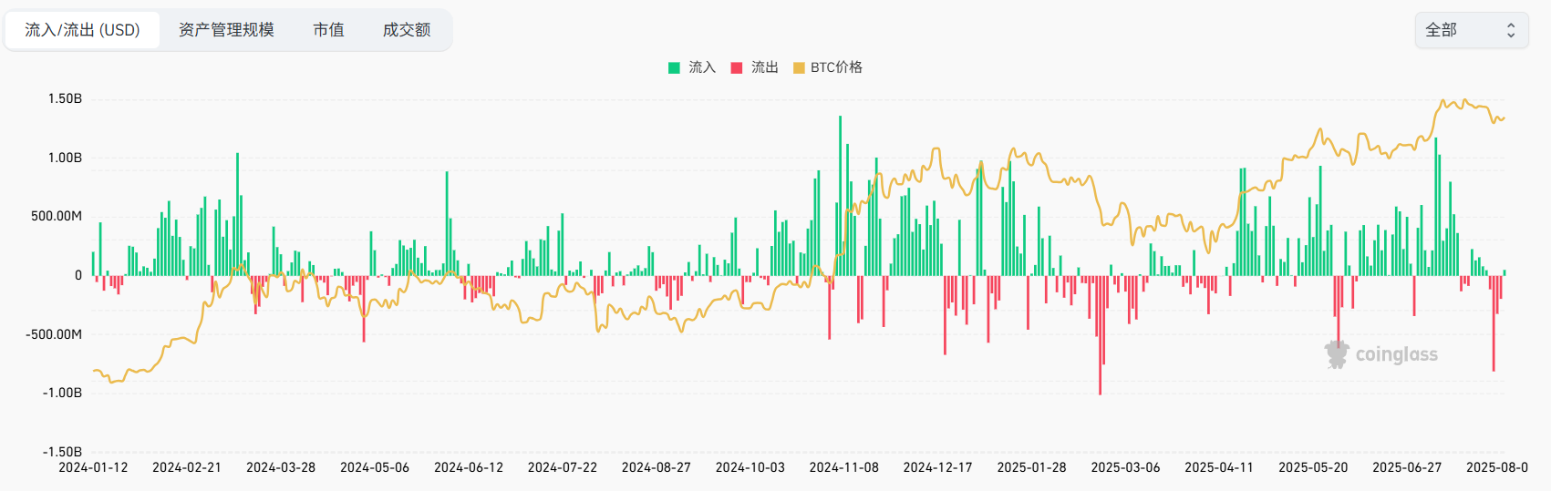Click the coinglass watermark logo icon
The height and width of the screenshot is (491, 1551).
(x=1337, y=354)
